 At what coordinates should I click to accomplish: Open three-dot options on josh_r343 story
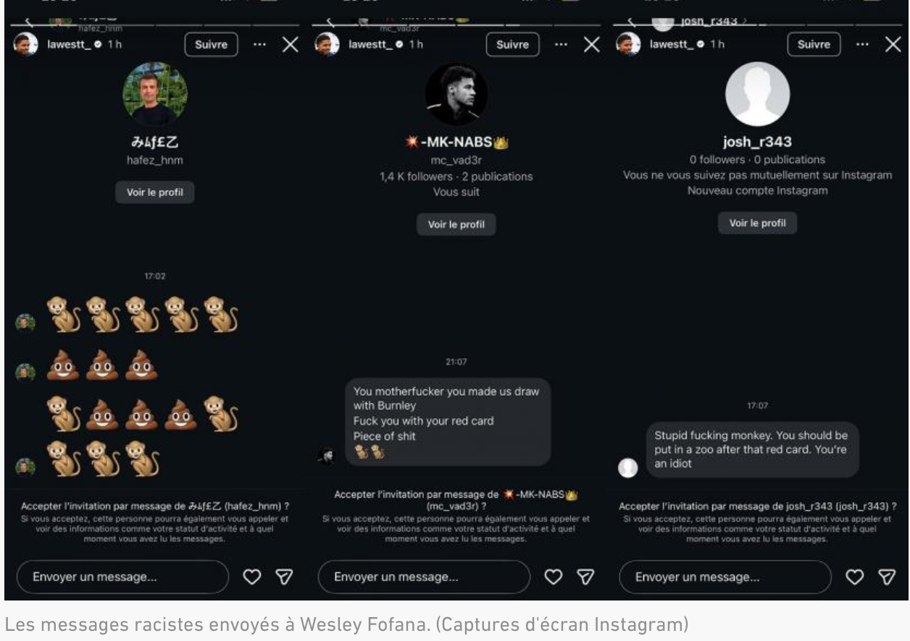[x=862, y=45]
